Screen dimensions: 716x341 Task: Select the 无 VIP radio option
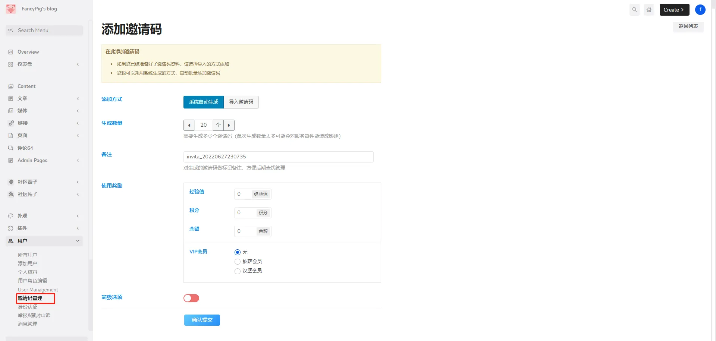pyautogui.click(x=238, y=252)
